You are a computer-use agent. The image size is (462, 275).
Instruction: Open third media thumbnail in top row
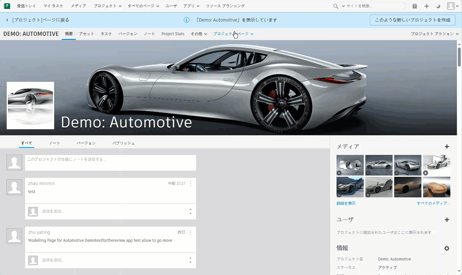[408, 165]
